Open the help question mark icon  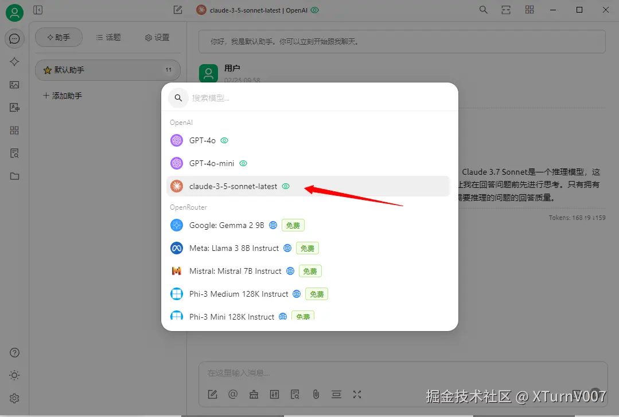point(14,353)
